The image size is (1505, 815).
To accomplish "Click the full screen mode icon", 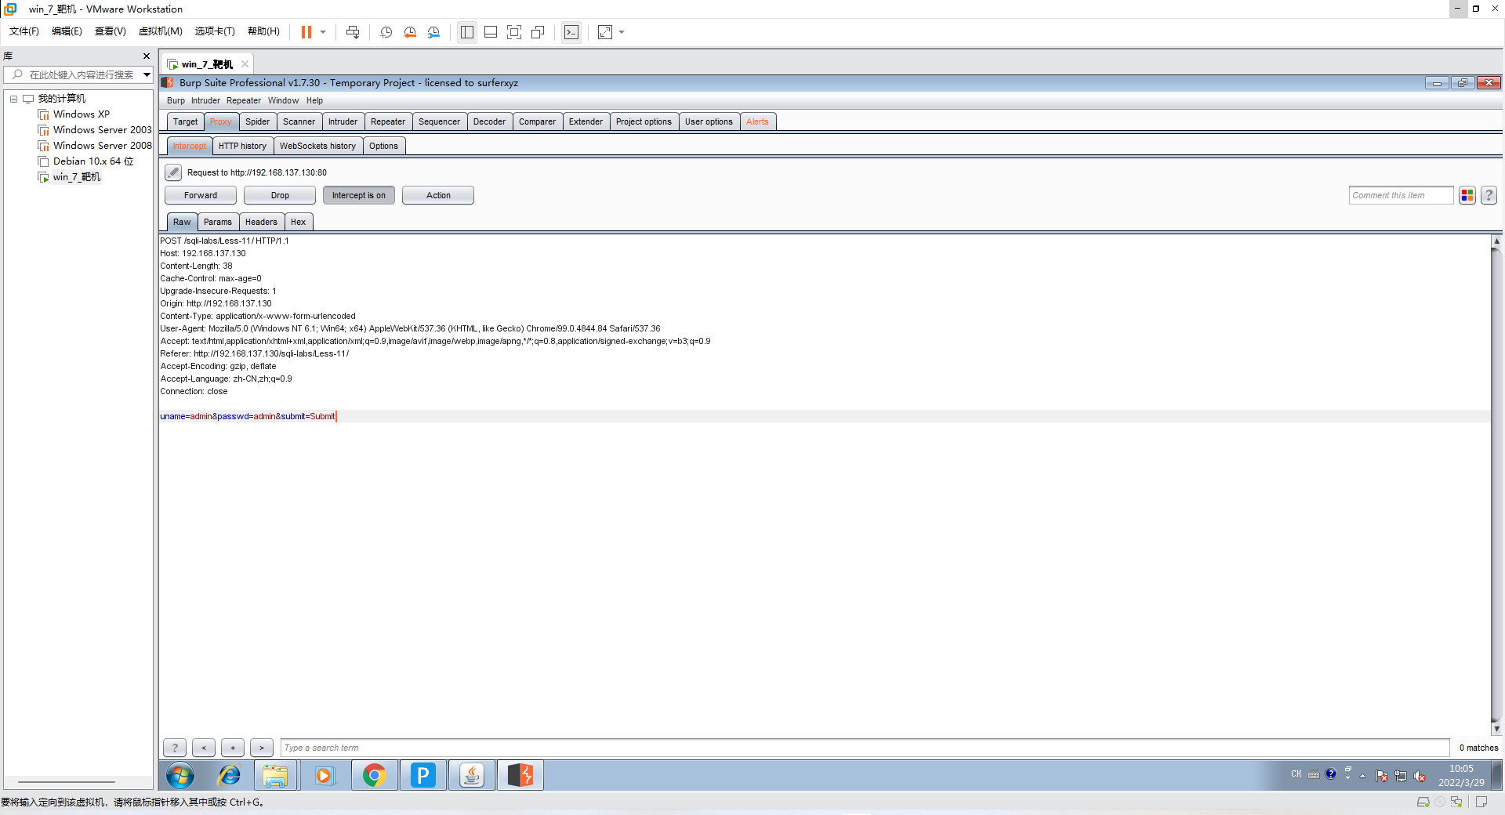I will [x=514, y=32].
